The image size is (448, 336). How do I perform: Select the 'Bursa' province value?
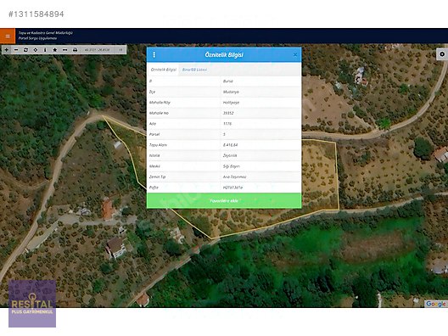228,81
